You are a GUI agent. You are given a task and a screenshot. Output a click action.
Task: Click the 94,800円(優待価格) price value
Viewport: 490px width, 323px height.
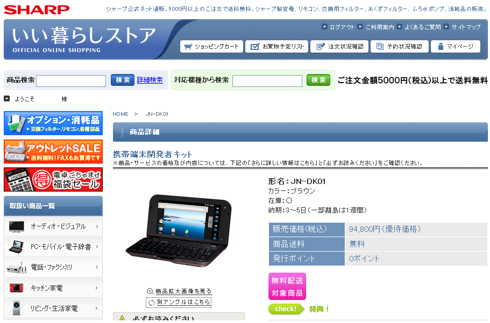[385, 229]
